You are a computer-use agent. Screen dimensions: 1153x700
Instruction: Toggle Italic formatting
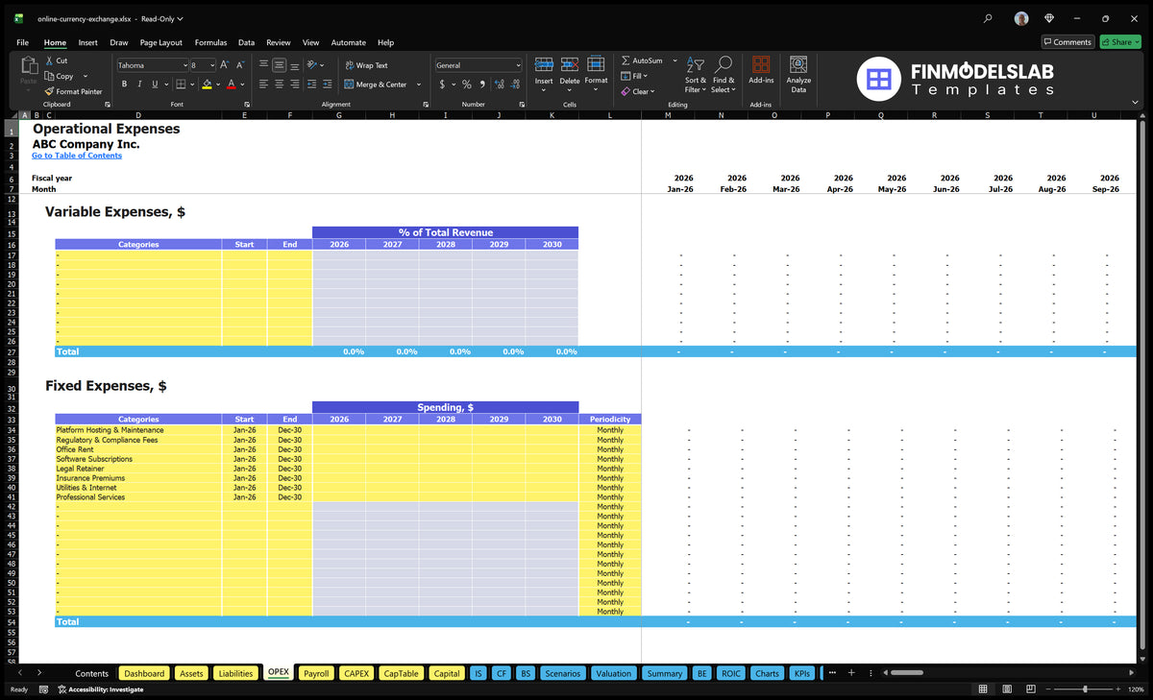pyautogui.click(x=138, y=84)
